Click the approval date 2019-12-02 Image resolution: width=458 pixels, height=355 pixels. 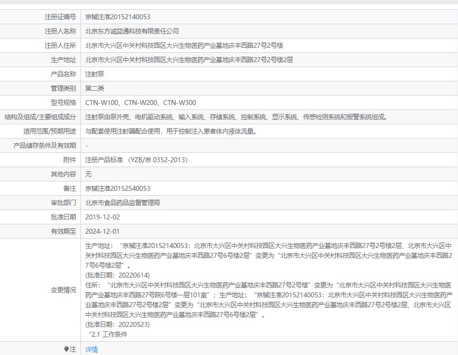[103, 217]
